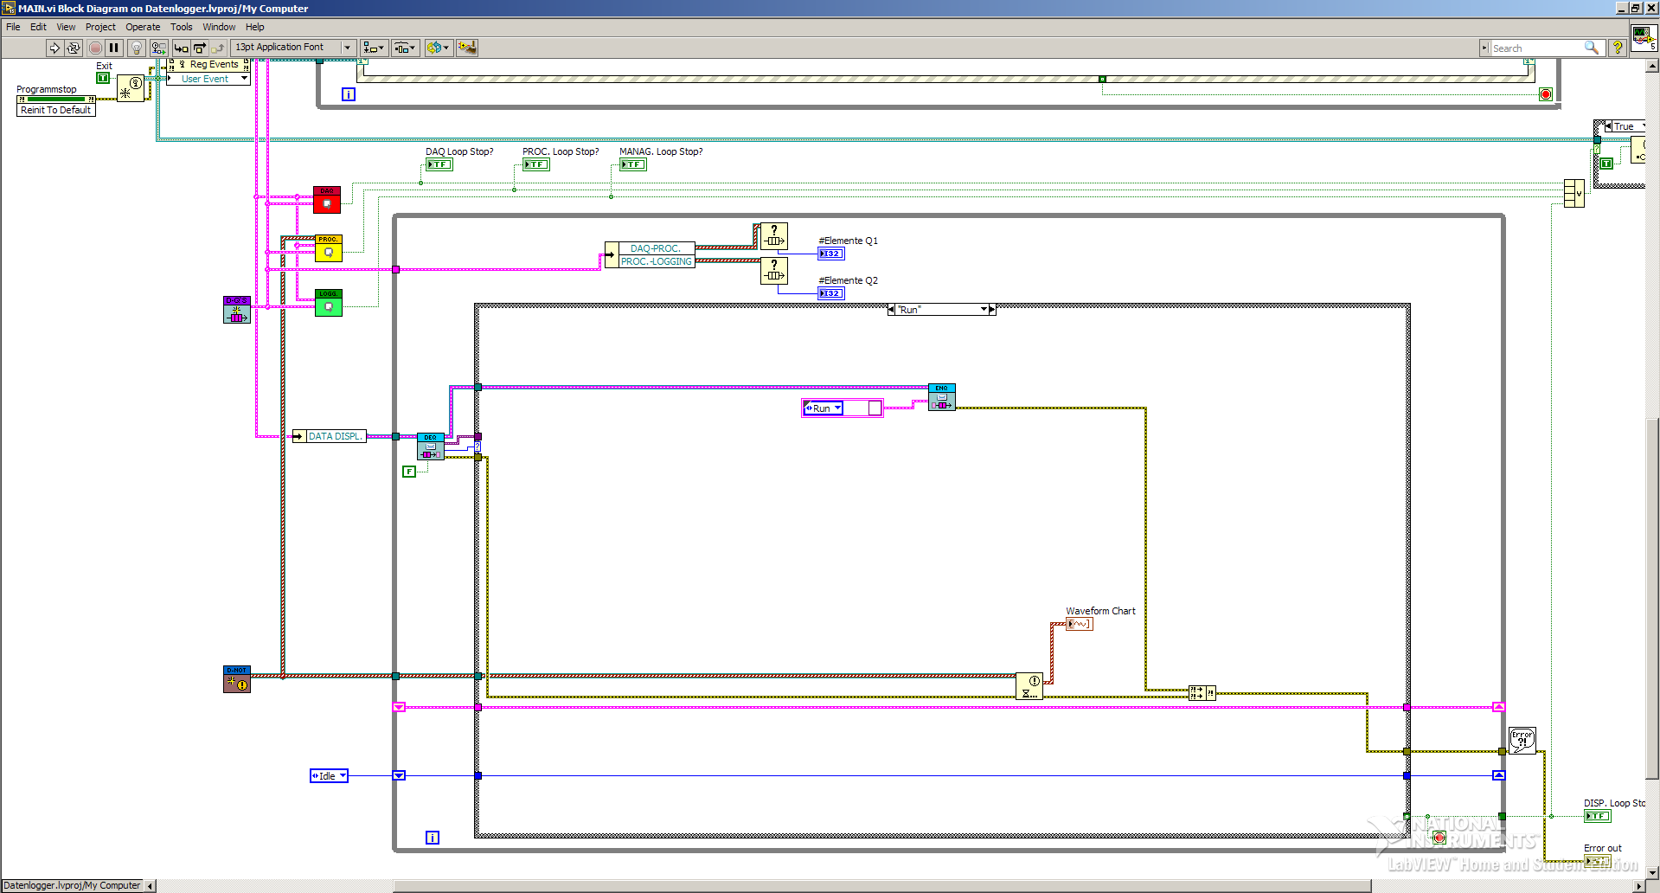Click the upper loop red stop terminal

tap(1546, 94)
